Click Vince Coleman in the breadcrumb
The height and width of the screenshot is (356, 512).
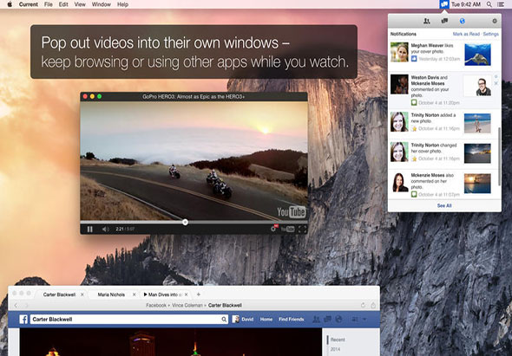click(187, 306)
